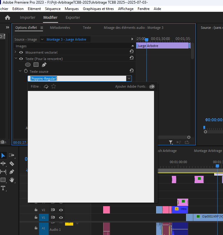This screenshot has width=223, height=235.
Task: Click the fx badge on Clip0002.MXF
Action: coord(198,217)
